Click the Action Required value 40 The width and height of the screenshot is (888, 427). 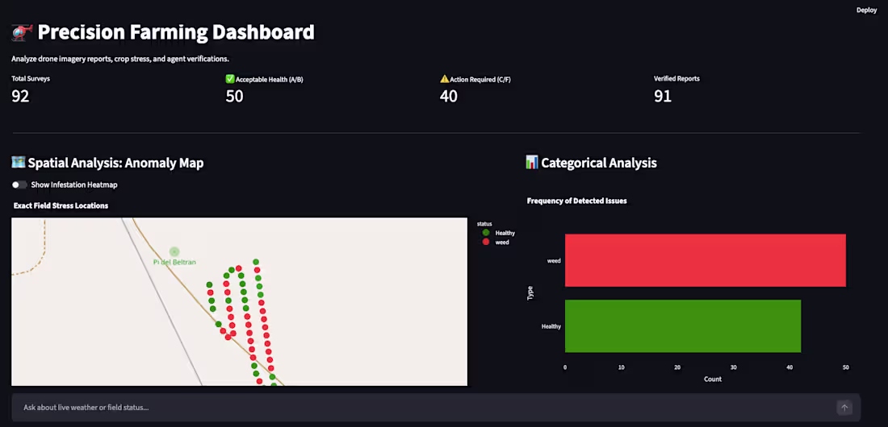coord(449,97)
